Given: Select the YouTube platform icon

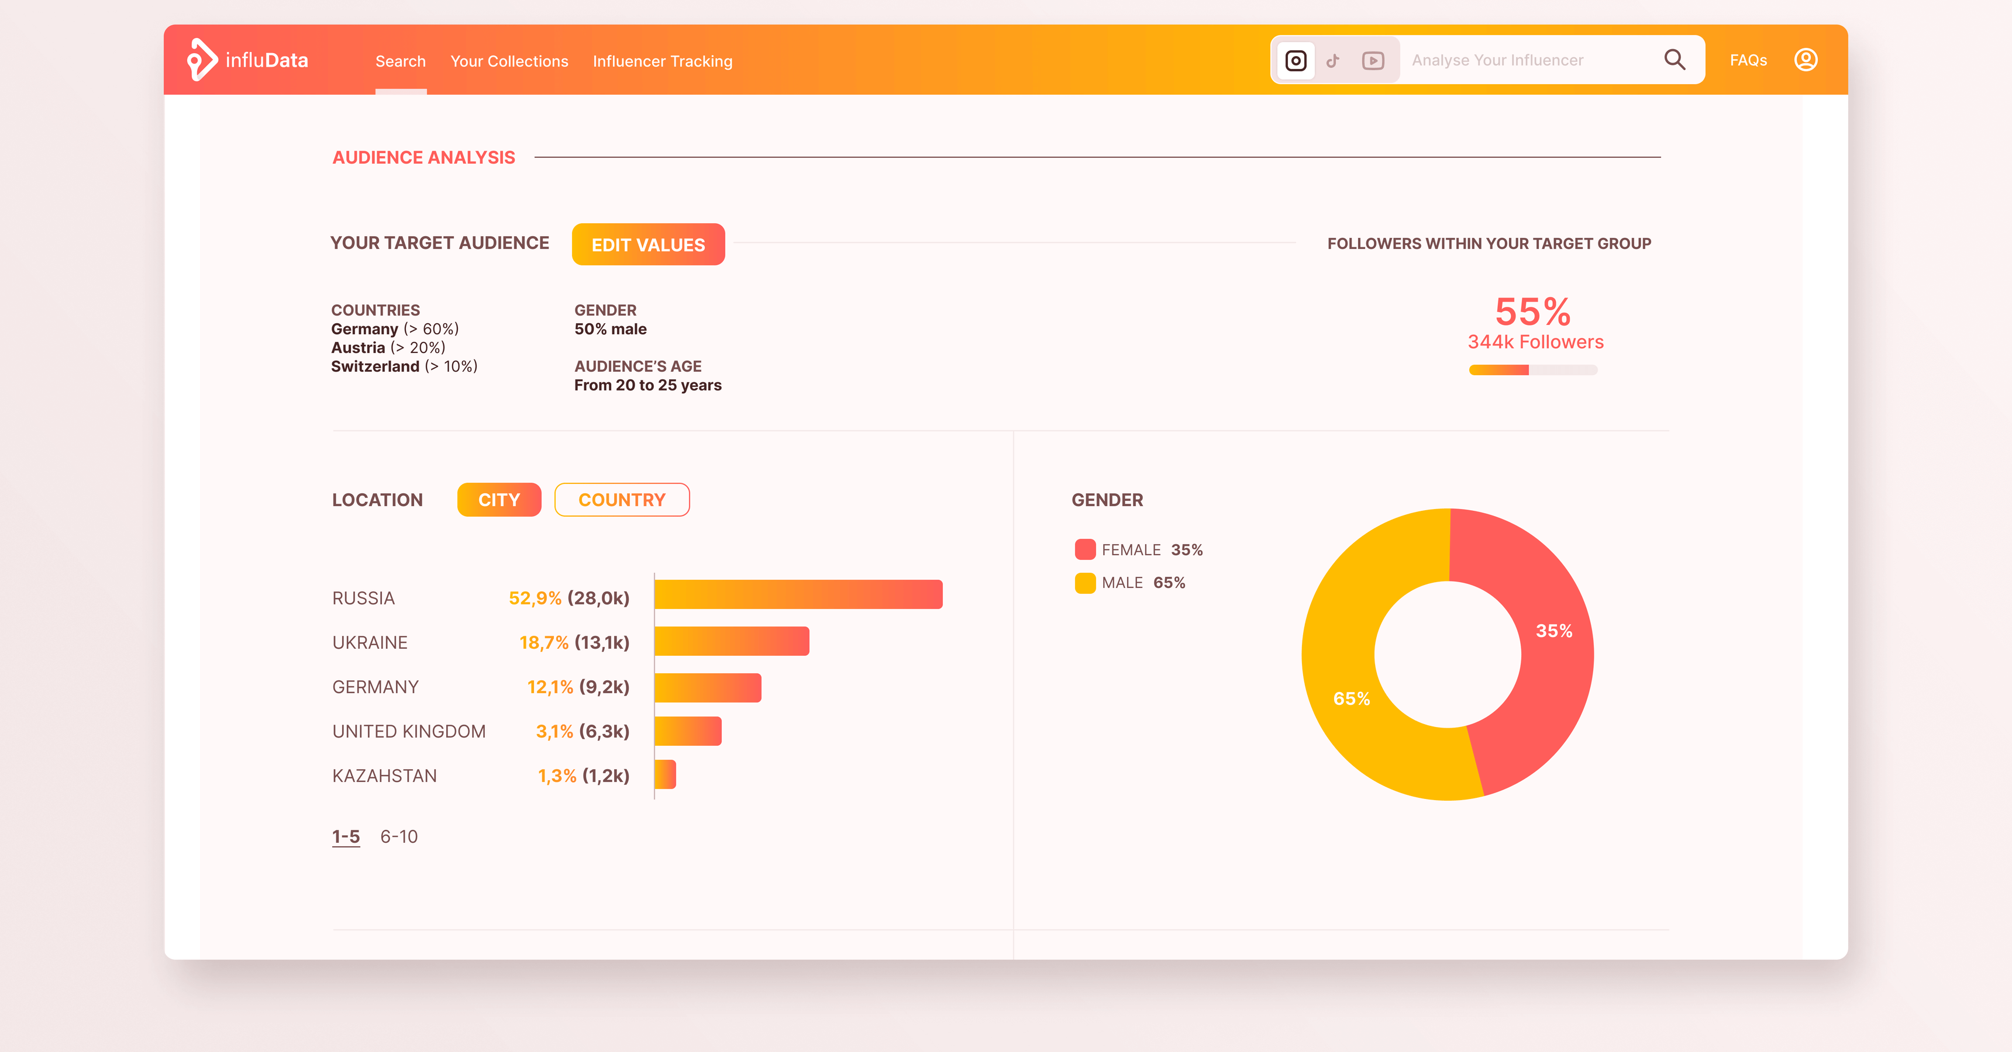Looking at the screenshot, I should tap(1372, 59).
